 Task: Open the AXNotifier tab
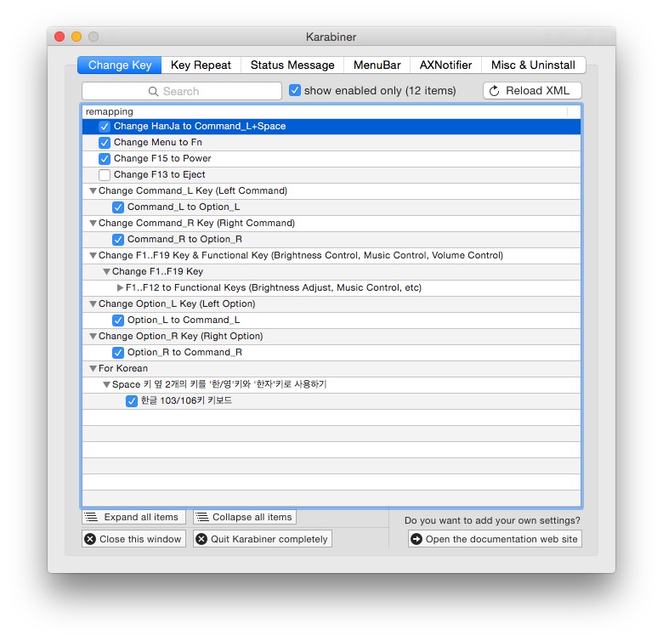click(x=445, y=65)
